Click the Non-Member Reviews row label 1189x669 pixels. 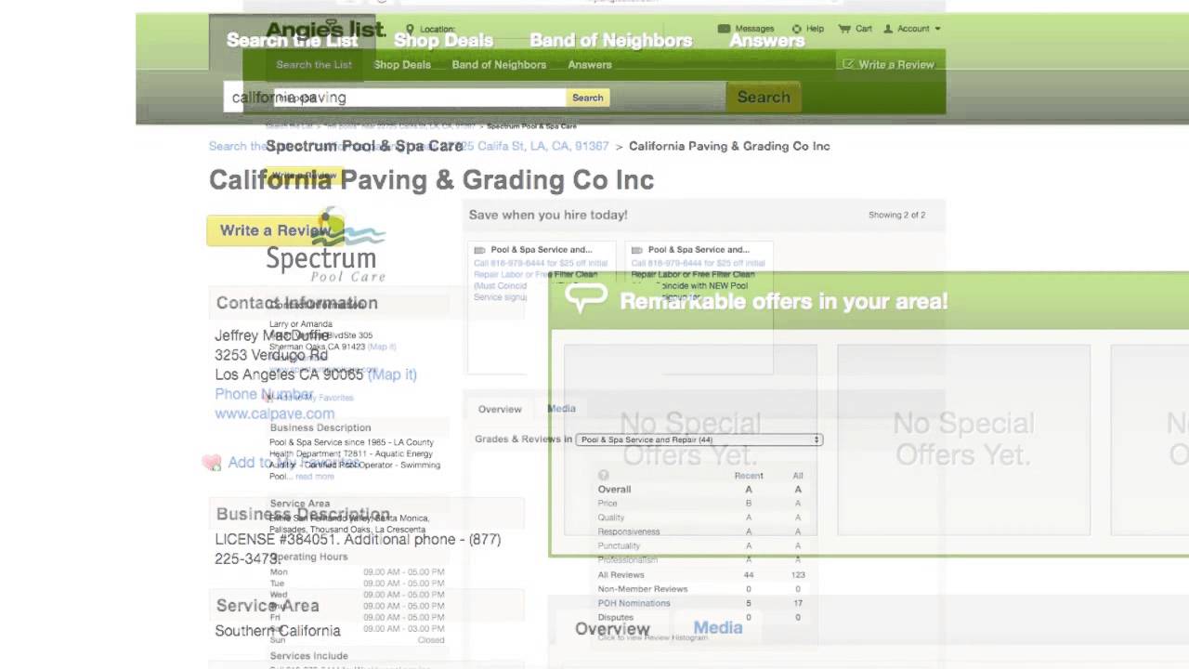point(643,589)
